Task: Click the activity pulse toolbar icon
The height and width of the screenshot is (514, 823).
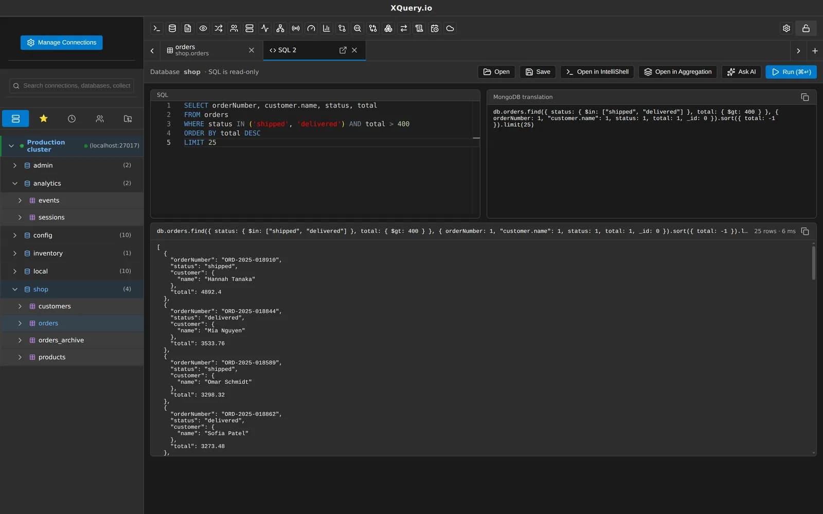Action: (265, 28)
